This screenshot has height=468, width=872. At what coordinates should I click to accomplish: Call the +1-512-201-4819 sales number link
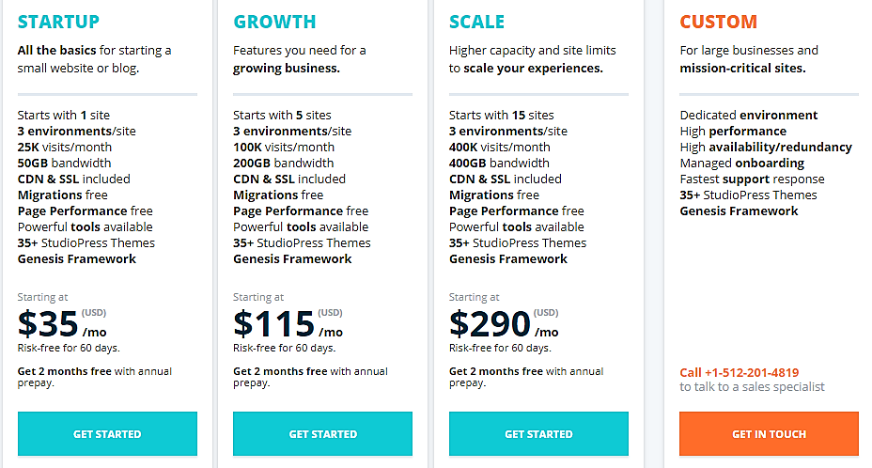coord(740,372)
